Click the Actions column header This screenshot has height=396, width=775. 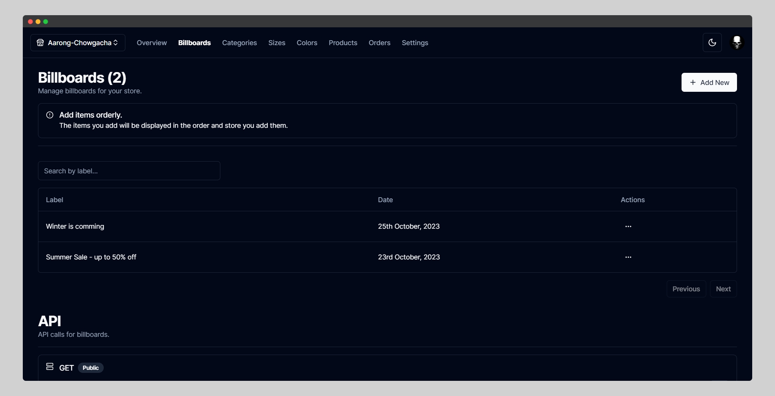pyautogui.click(x=633, y=200)
